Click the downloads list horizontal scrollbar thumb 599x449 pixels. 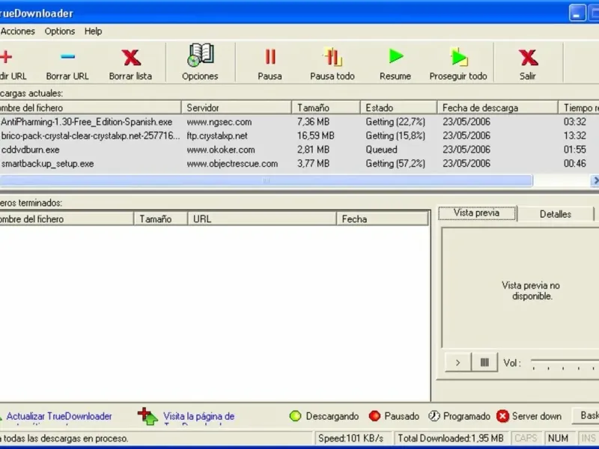pyautogui.click(x=266, y=180)
